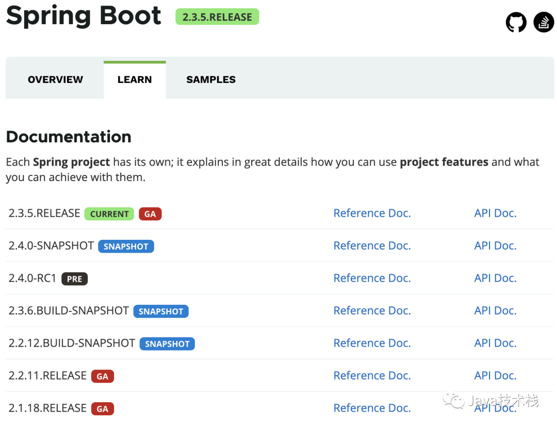Image resolution: width=557 pixels, height=425 pixels.
Task: Open Reference Doc. for 2.4.0-RC1
Action: tap(372, 278)
